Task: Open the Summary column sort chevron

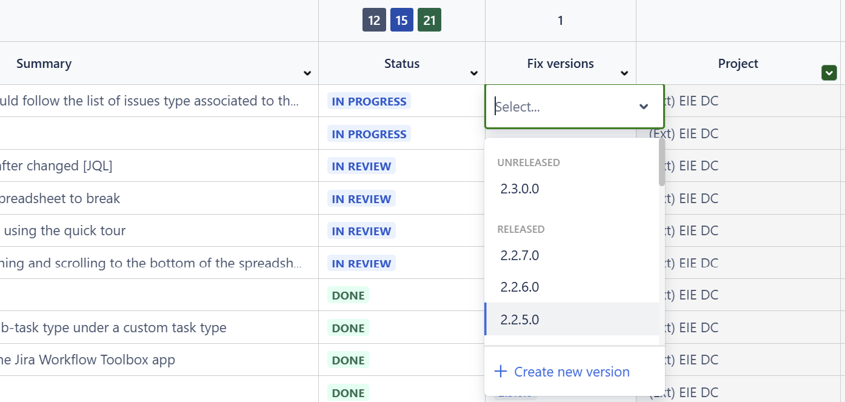Action: pos(307,73)
